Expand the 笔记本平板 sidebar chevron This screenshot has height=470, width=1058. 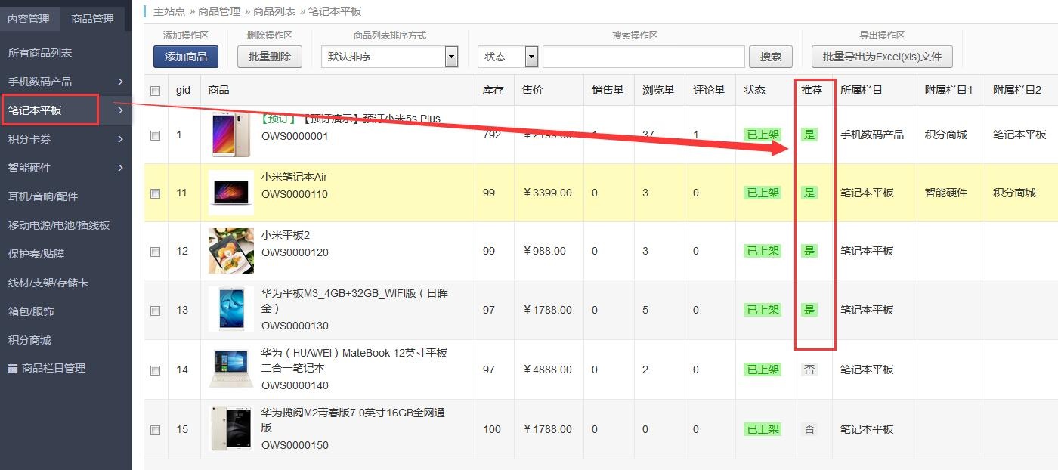coord(120,110)
